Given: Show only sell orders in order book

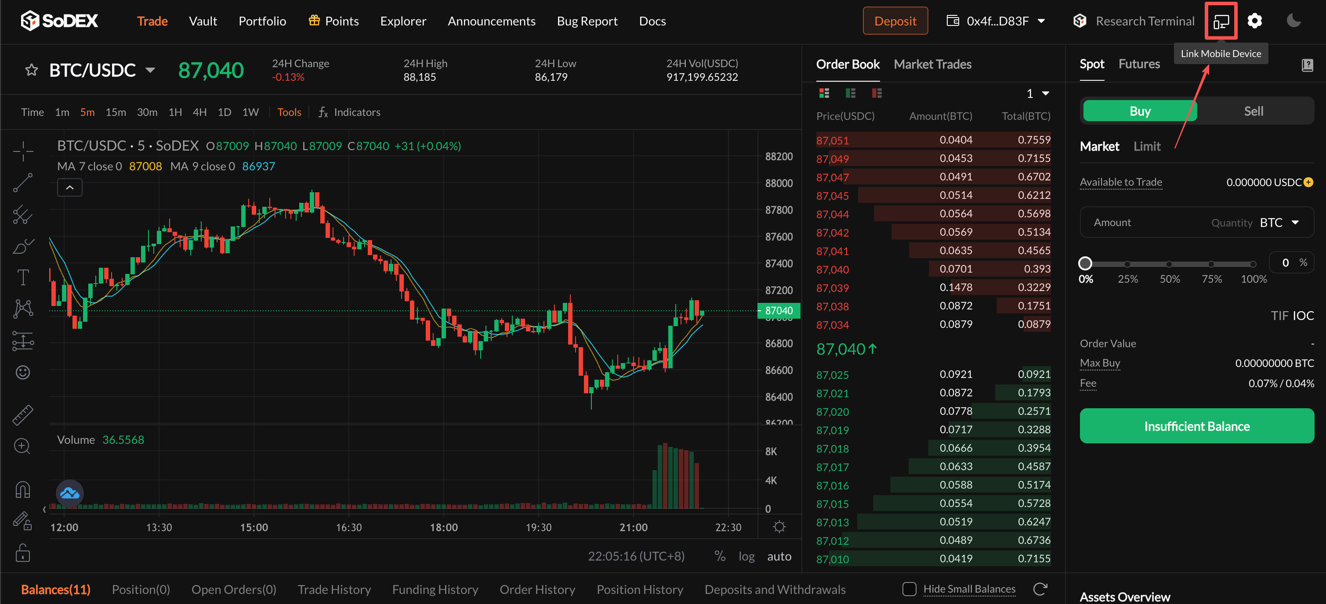Looking at the screenshot, I should [x=877, y=93].
